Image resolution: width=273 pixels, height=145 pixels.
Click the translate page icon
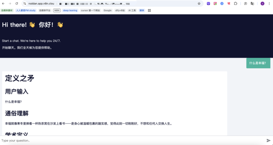(252, 3)
